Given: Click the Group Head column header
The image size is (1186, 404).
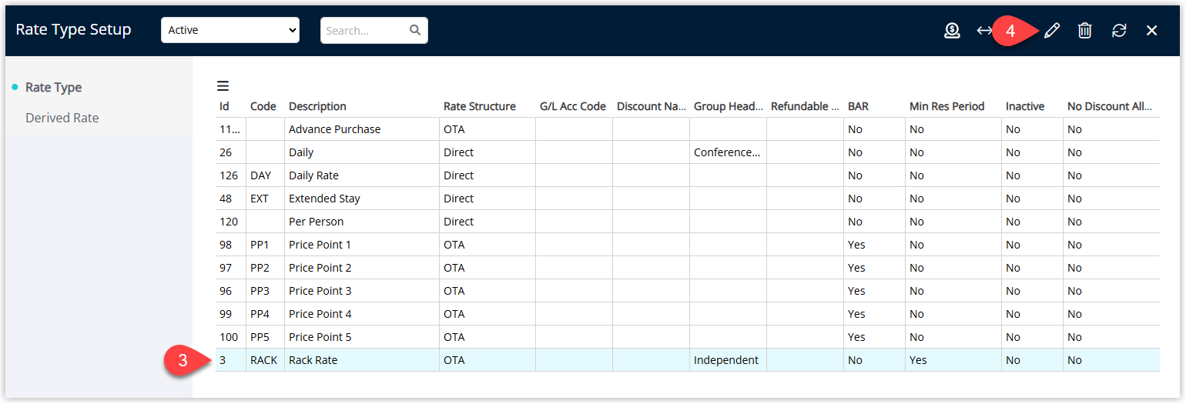Looking at the screenshot, I should point(728,106).
